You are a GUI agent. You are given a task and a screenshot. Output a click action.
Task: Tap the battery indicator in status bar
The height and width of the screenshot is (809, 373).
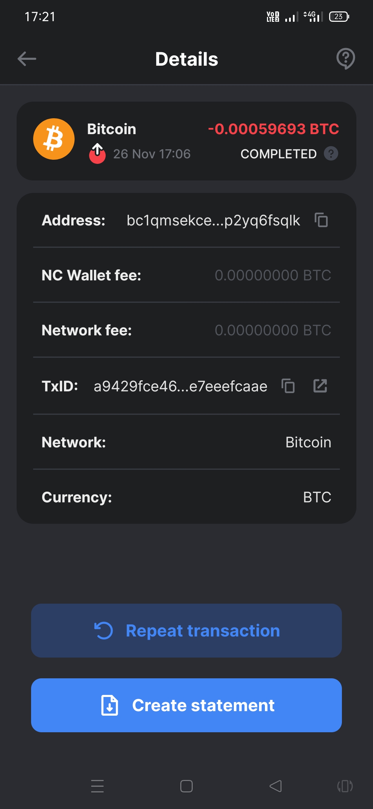pos(339,17)
